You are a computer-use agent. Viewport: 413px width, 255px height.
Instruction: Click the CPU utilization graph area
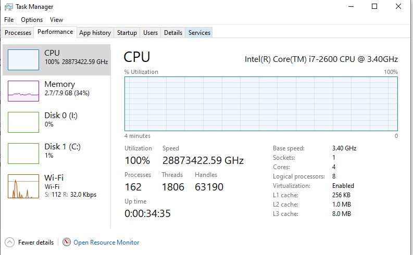tap(261, 104)
